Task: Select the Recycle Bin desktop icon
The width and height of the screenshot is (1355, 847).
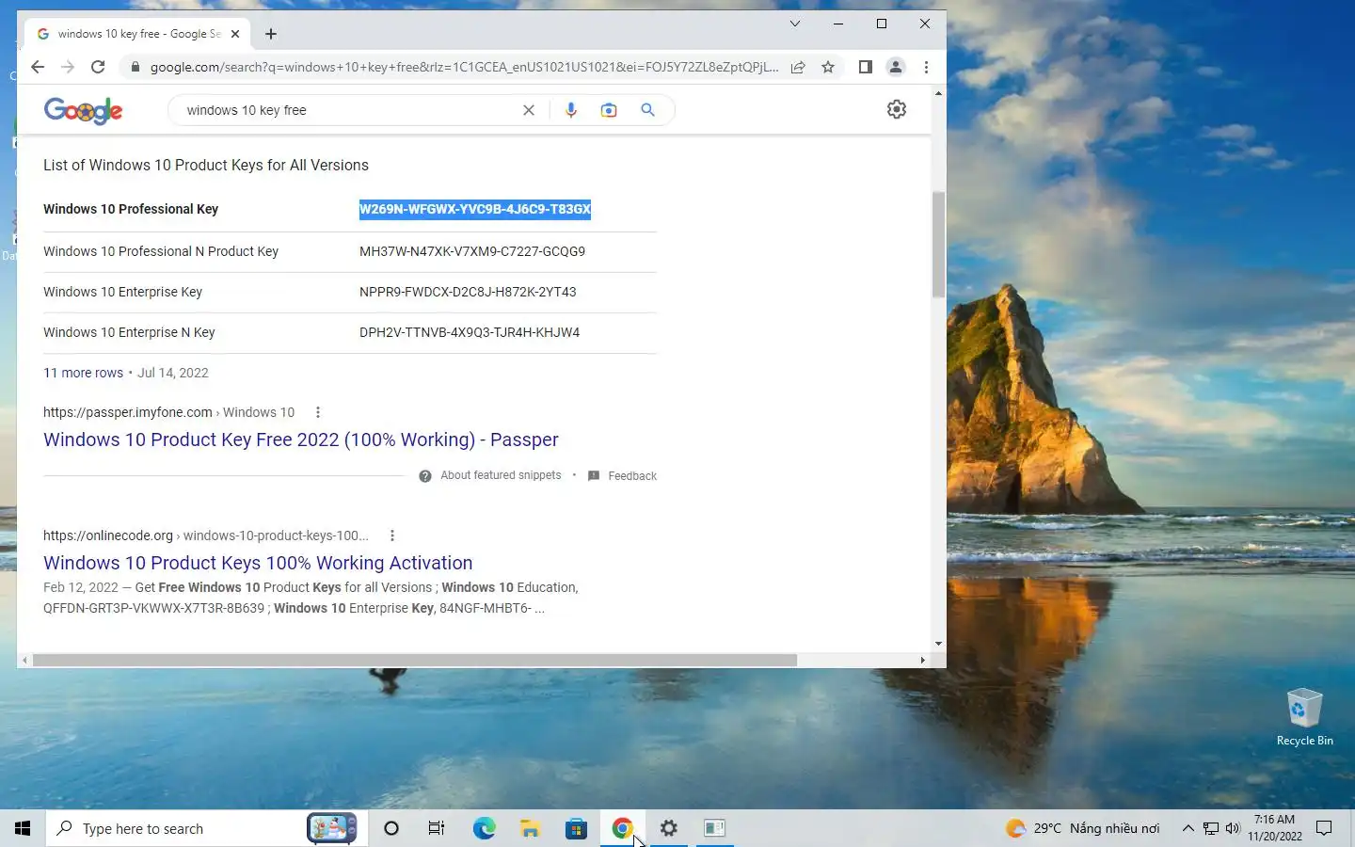Action: coord(1304,717)
